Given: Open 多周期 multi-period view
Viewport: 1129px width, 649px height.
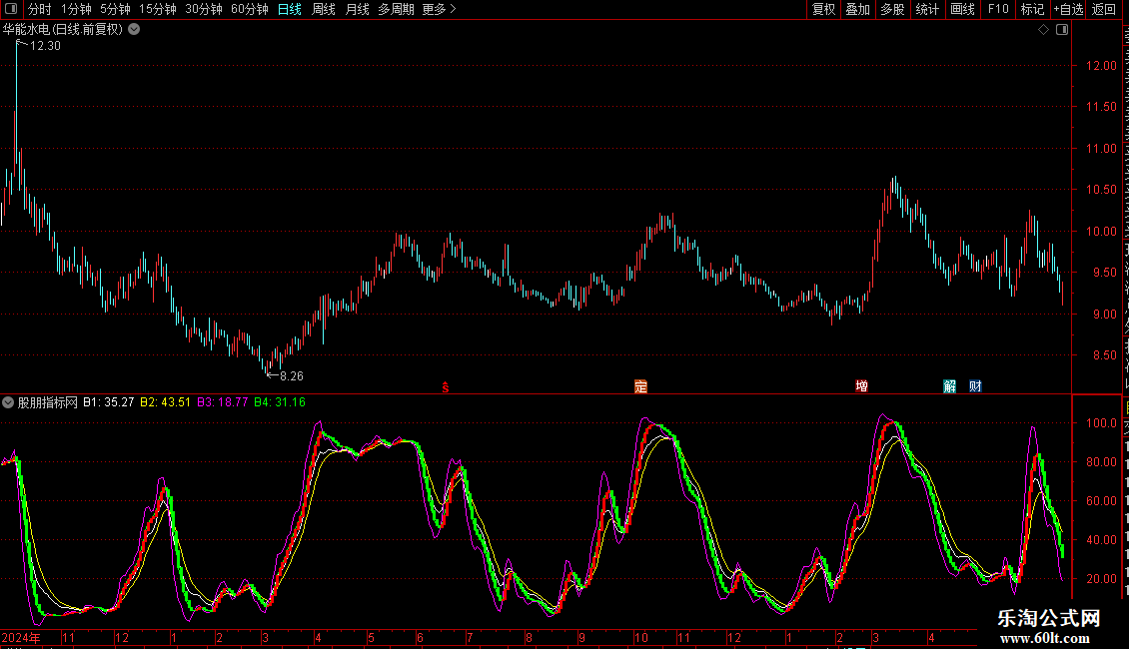Looking at the screenshot, I should pyautogui.click(x=396, y=9).
